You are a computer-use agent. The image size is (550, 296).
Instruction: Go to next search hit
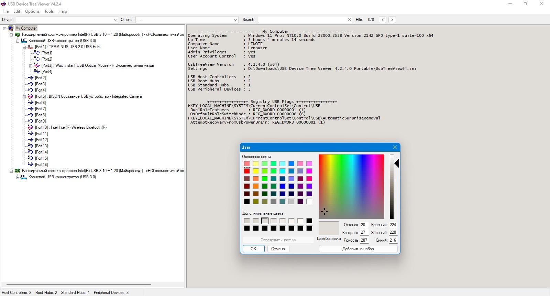click(392, 20)
